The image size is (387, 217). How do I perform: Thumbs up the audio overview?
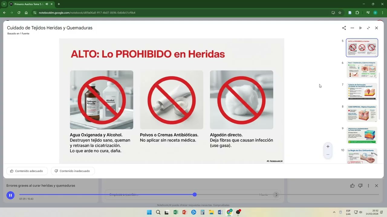pos(352,186)
